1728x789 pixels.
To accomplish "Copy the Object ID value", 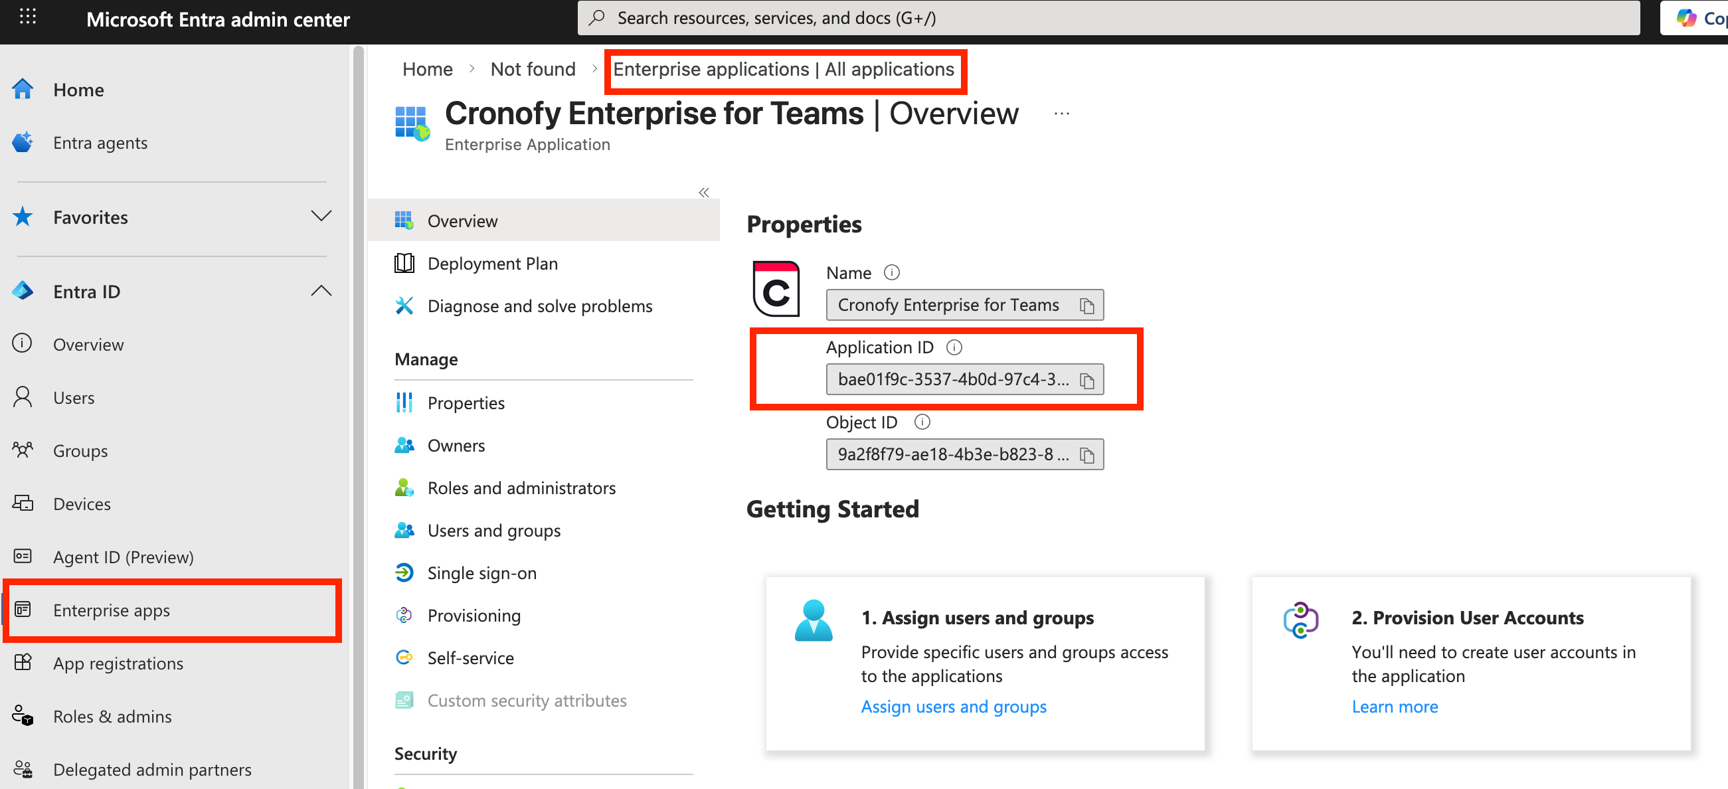I will coord(1086,455).
